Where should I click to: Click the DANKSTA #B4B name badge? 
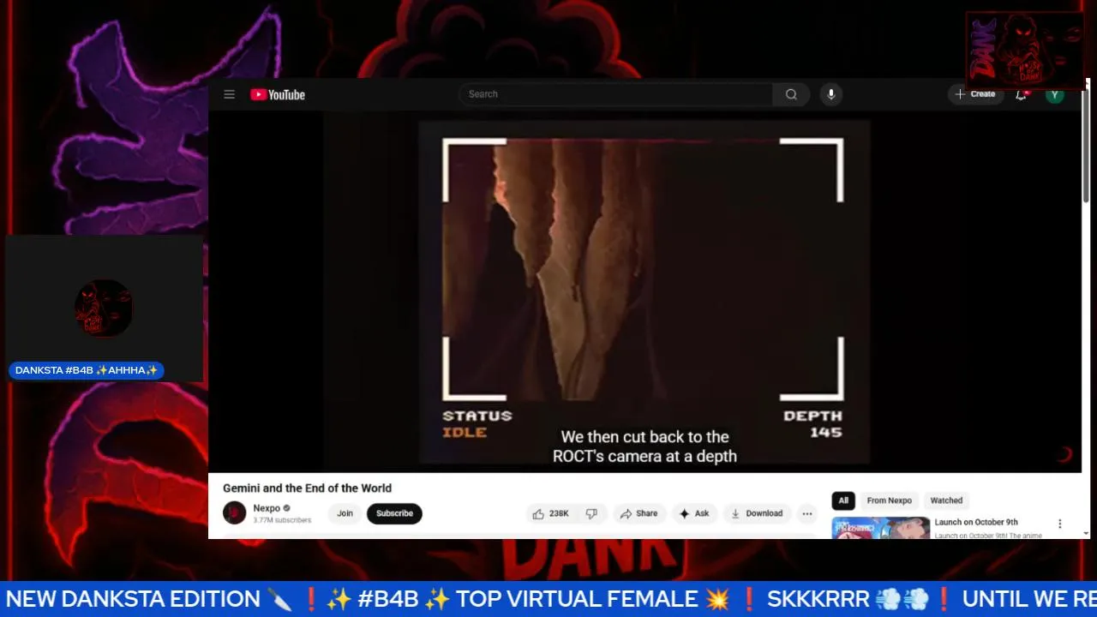[87, 370]
